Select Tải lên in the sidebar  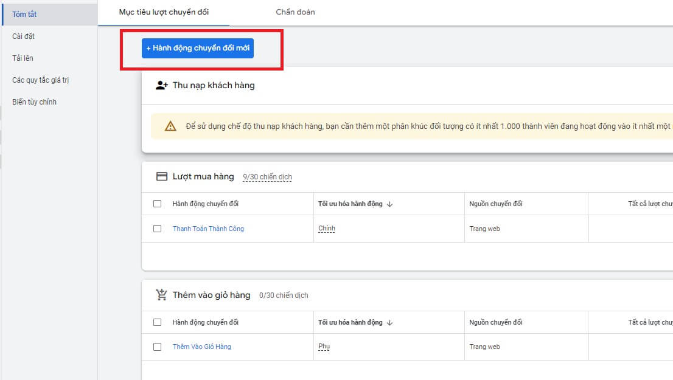pos(23,58)
